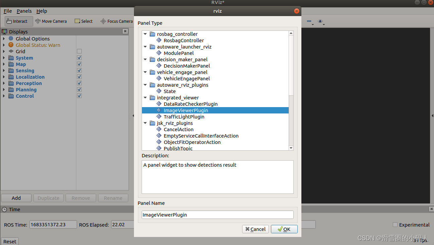Select the Interact tool
The image size is (434, 245).
click(x=19, y=21)
